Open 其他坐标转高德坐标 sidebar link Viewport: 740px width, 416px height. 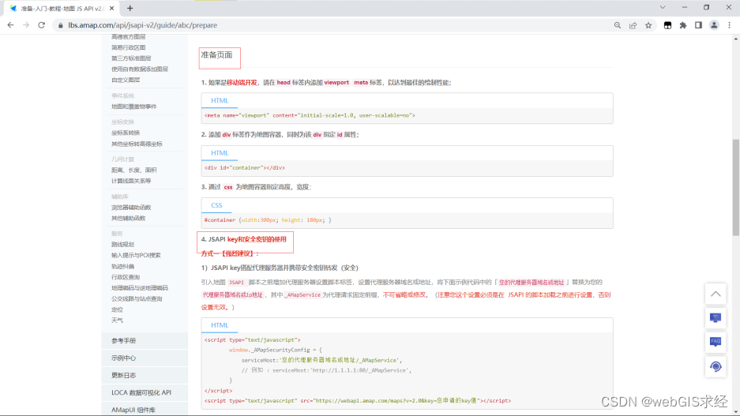click(137, 144)
